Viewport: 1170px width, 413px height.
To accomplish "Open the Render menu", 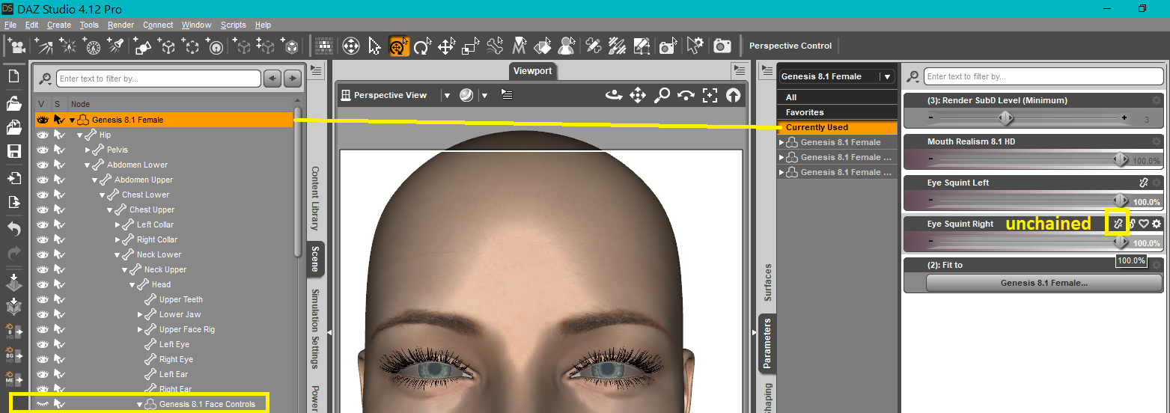I will (x=121, y=25).
